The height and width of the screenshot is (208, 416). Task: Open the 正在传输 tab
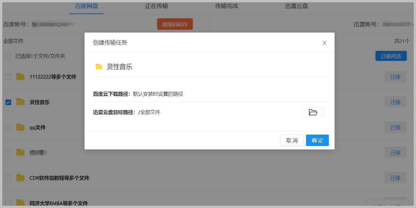point(156,6)
